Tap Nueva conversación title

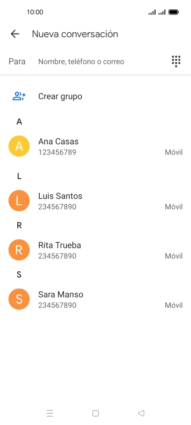[75, 34]
